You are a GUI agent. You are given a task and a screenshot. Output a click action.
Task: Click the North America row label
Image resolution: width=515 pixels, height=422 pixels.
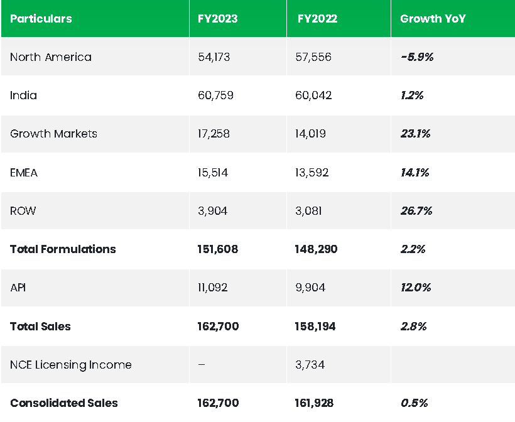(51, 57)
